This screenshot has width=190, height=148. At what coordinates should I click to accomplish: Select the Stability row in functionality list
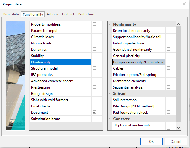(60, 56)
